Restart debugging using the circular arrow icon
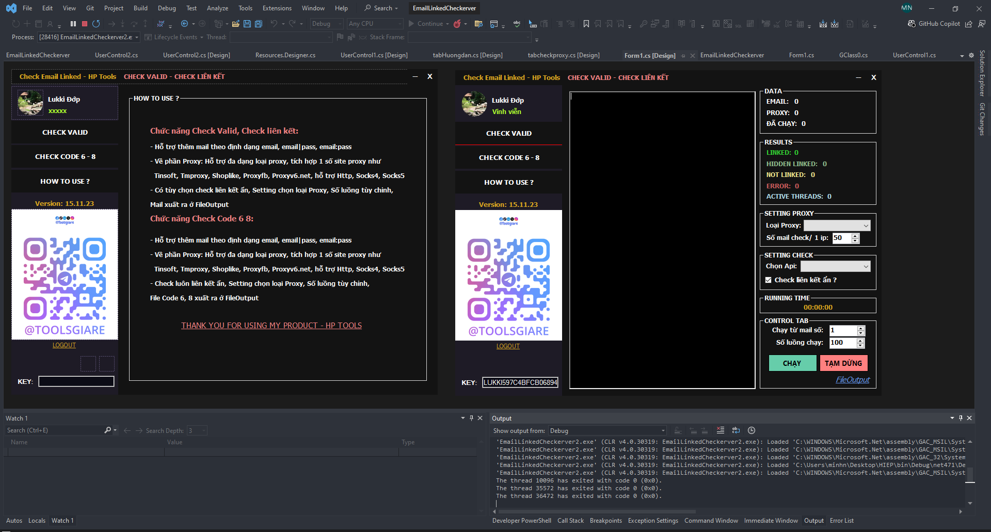 point(96,24)
